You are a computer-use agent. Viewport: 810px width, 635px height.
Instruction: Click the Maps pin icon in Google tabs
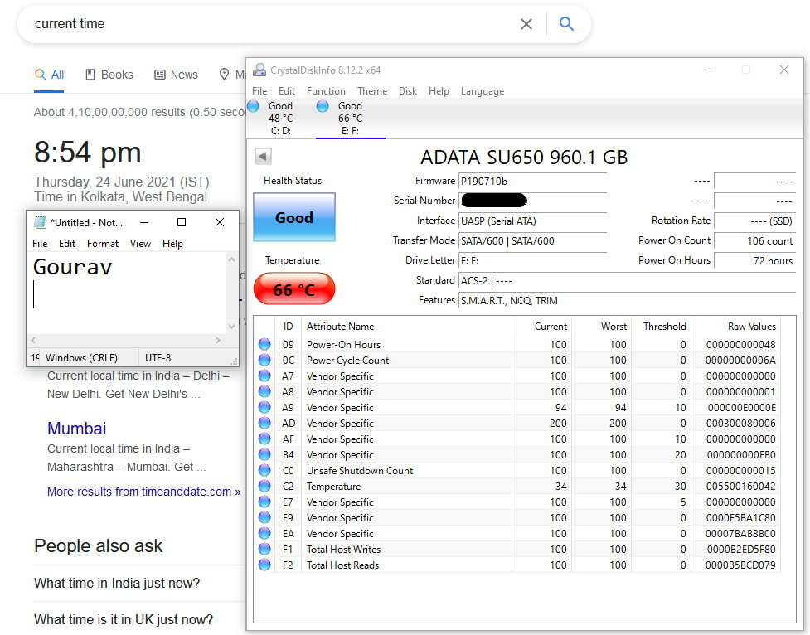(224, 75)
